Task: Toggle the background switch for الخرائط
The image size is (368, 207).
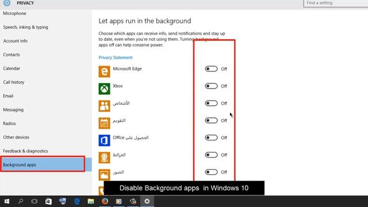Action: pos(211,155)
